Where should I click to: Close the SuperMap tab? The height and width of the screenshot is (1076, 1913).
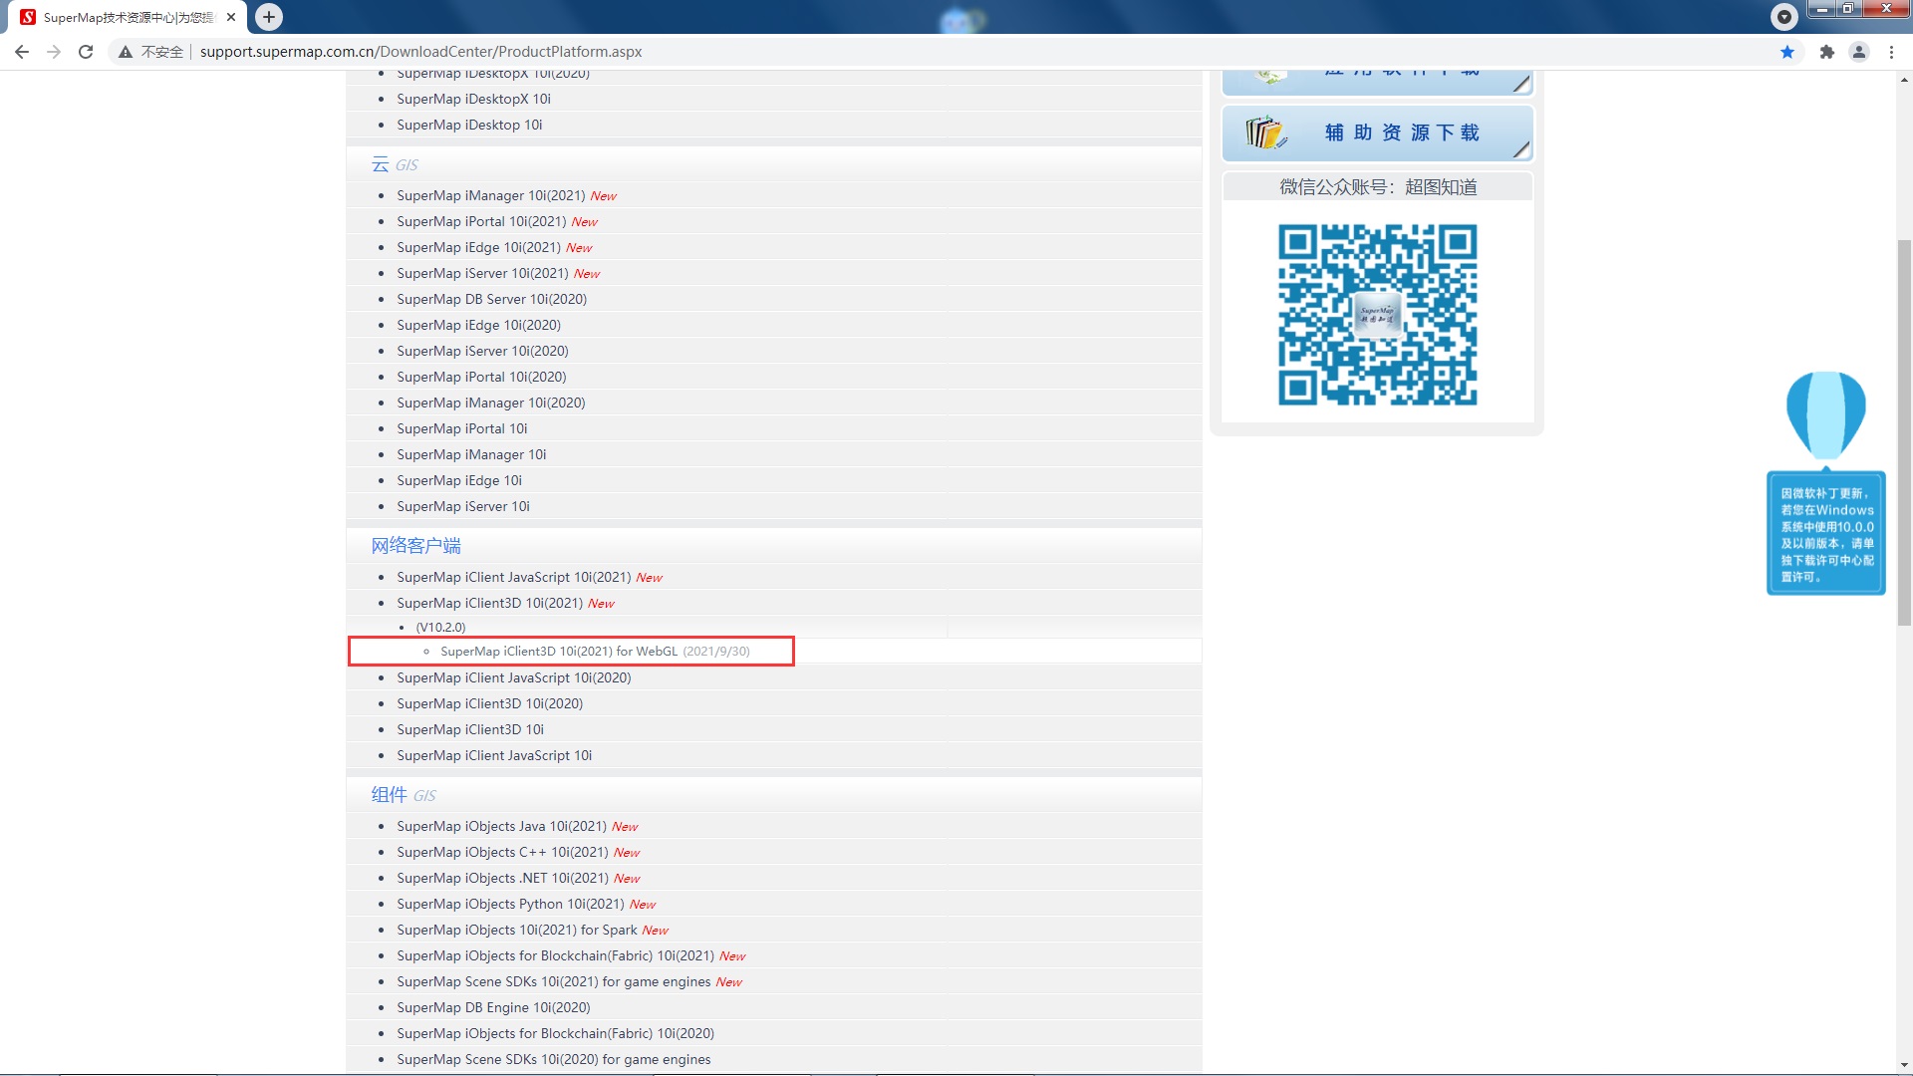tap(231, 17)
